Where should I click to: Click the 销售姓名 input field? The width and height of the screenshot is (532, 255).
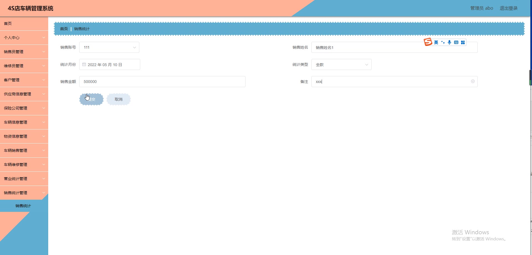pos(394,47)
